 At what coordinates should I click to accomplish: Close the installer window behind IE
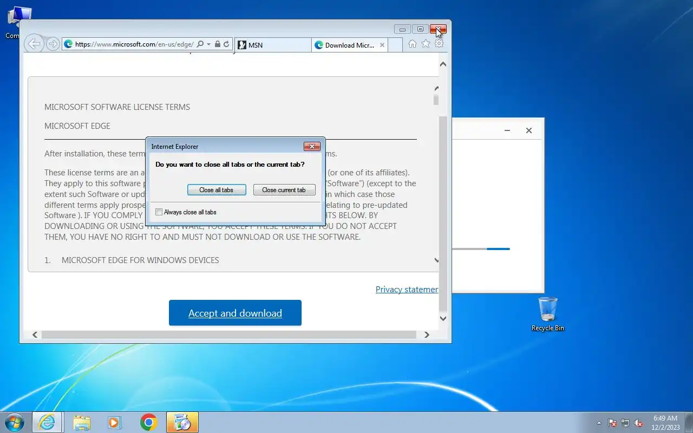529,130
